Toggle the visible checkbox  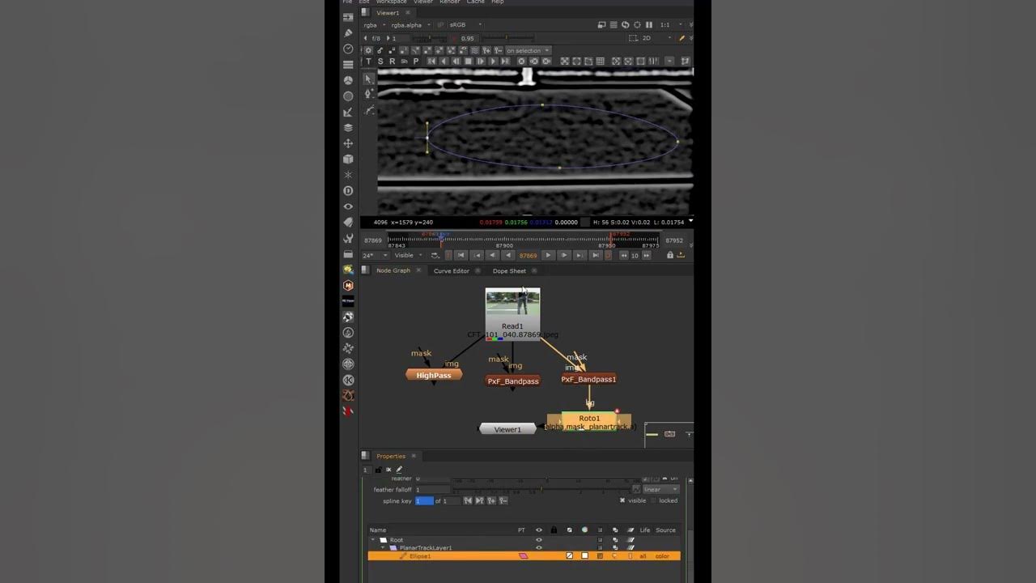click(x=622, y=500)
